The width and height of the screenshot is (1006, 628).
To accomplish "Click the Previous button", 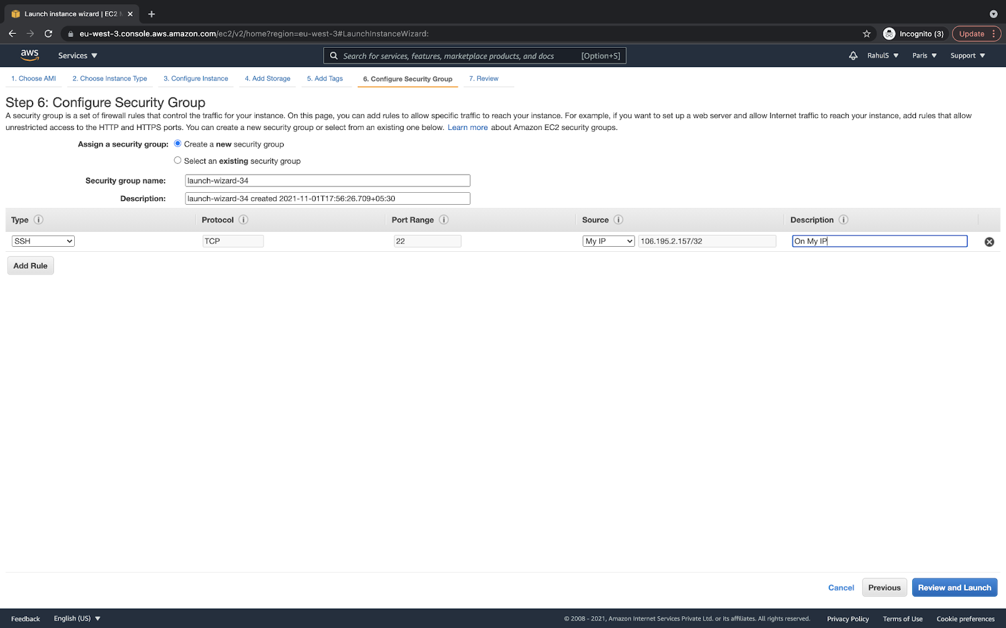I will pyautogui.click(x=885, y=588).
